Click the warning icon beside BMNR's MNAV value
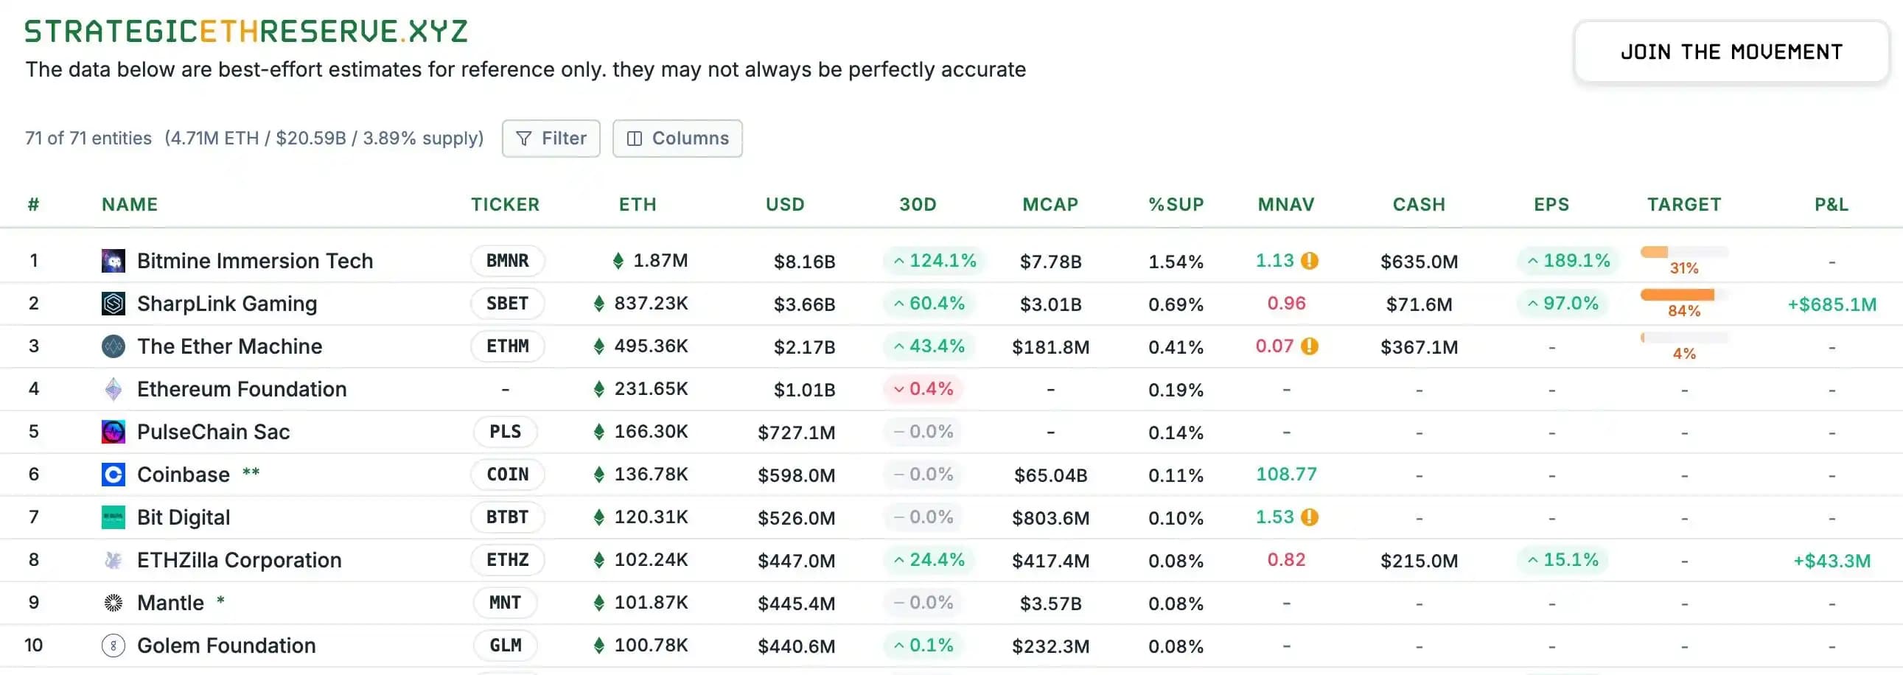 coord(1310,260)
